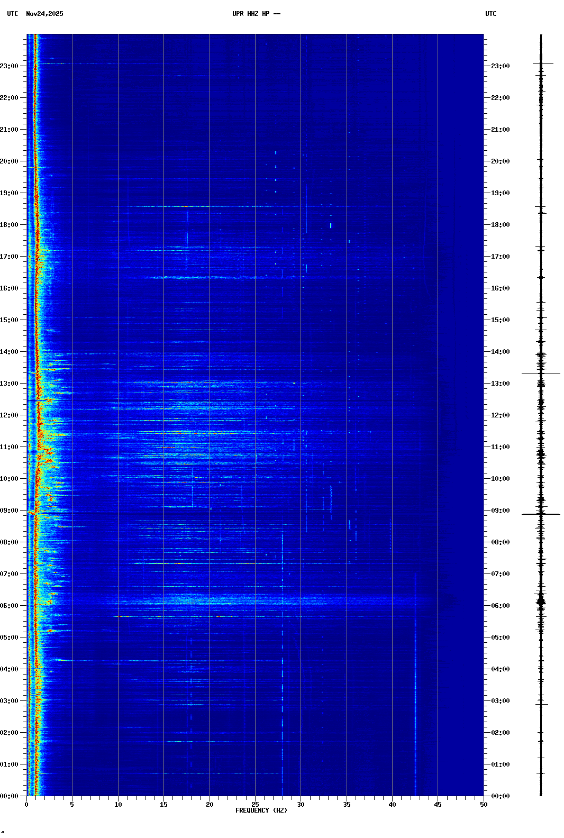Pick the 18:00 tick on left time axis

[x=10, y=225]
